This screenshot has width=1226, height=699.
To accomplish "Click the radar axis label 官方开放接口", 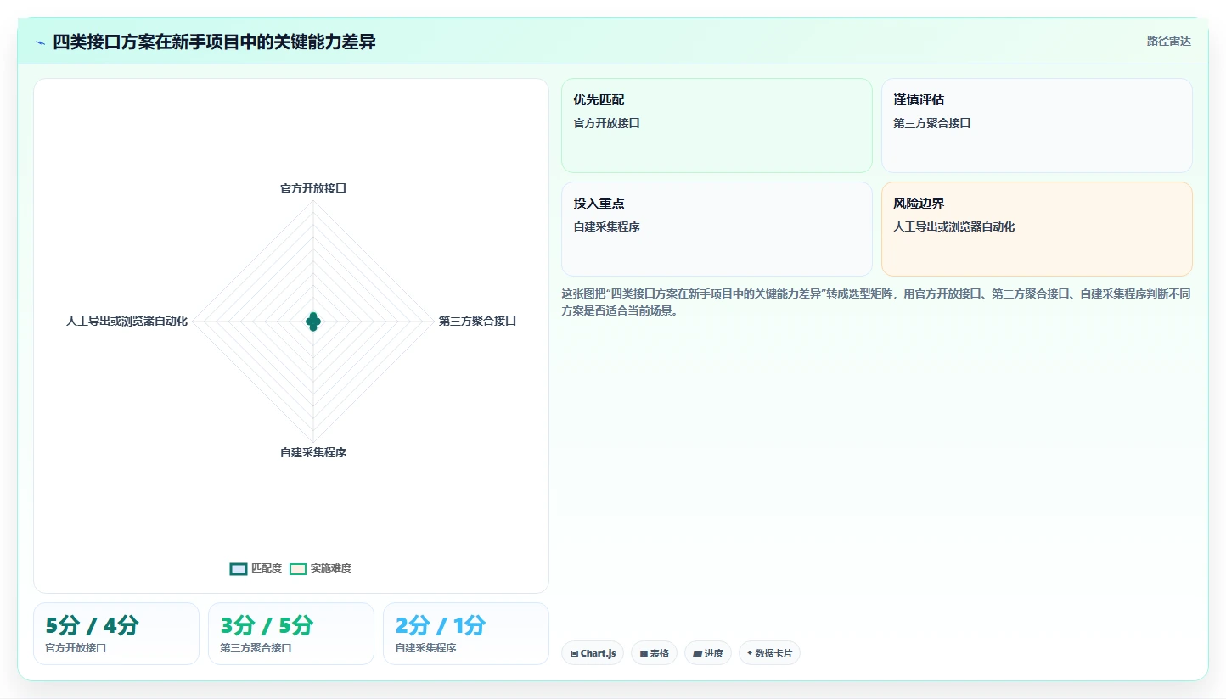I will (313, 188).
